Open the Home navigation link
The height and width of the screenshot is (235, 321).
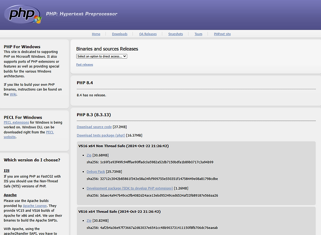coord(96,34)
